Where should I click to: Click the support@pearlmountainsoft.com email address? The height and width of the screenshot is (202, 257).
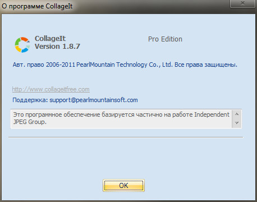pyautogui.click(x=94, y=100)
